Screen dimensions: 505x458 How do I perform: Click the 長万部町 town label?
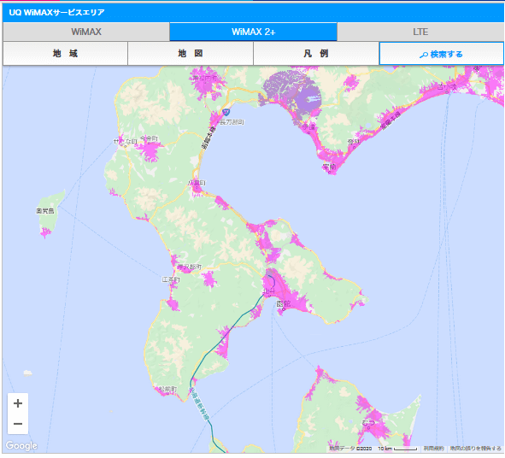tap(232, 122)
